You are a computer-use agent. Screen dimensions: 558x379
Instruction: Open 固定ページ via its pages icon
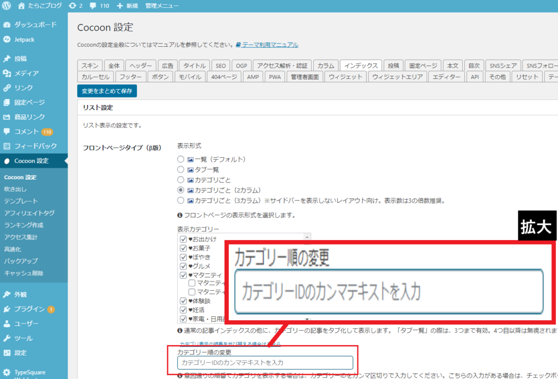pos(7,102)
